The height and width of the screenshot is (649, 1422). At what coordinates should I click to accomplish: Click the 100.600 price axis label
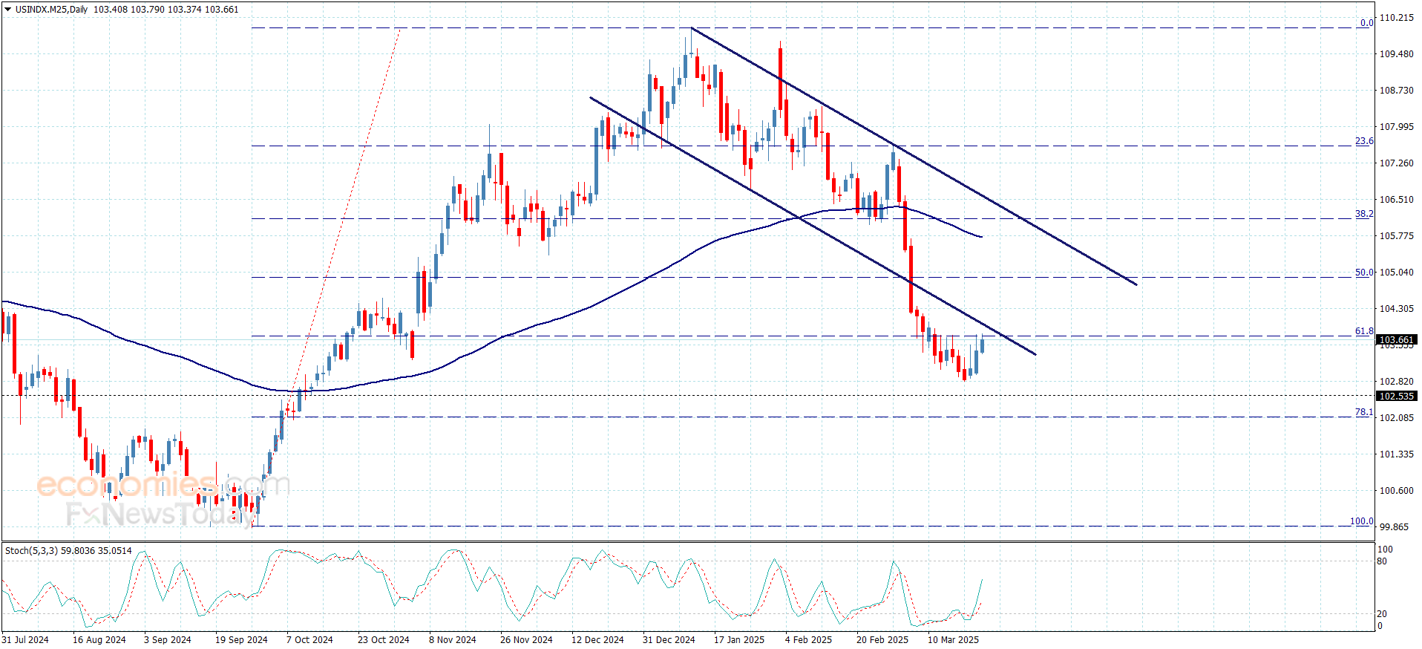click(1396, 491)
